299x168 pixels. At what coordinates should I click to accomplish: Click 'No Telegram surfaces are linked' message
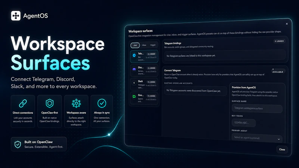pyautogui.click(x=191, y=56)
